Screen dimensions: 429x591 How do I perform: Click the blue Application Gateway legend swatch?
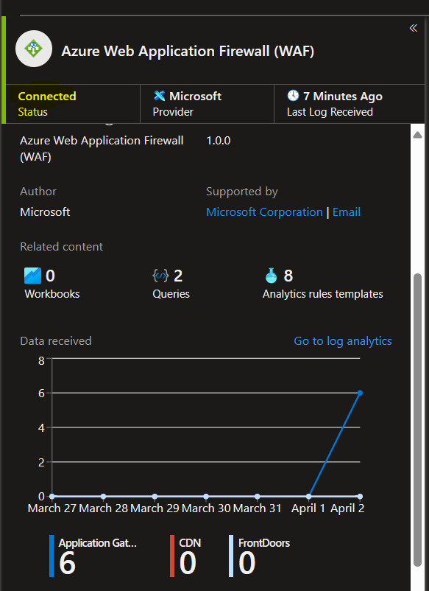(x=52, y=556)
